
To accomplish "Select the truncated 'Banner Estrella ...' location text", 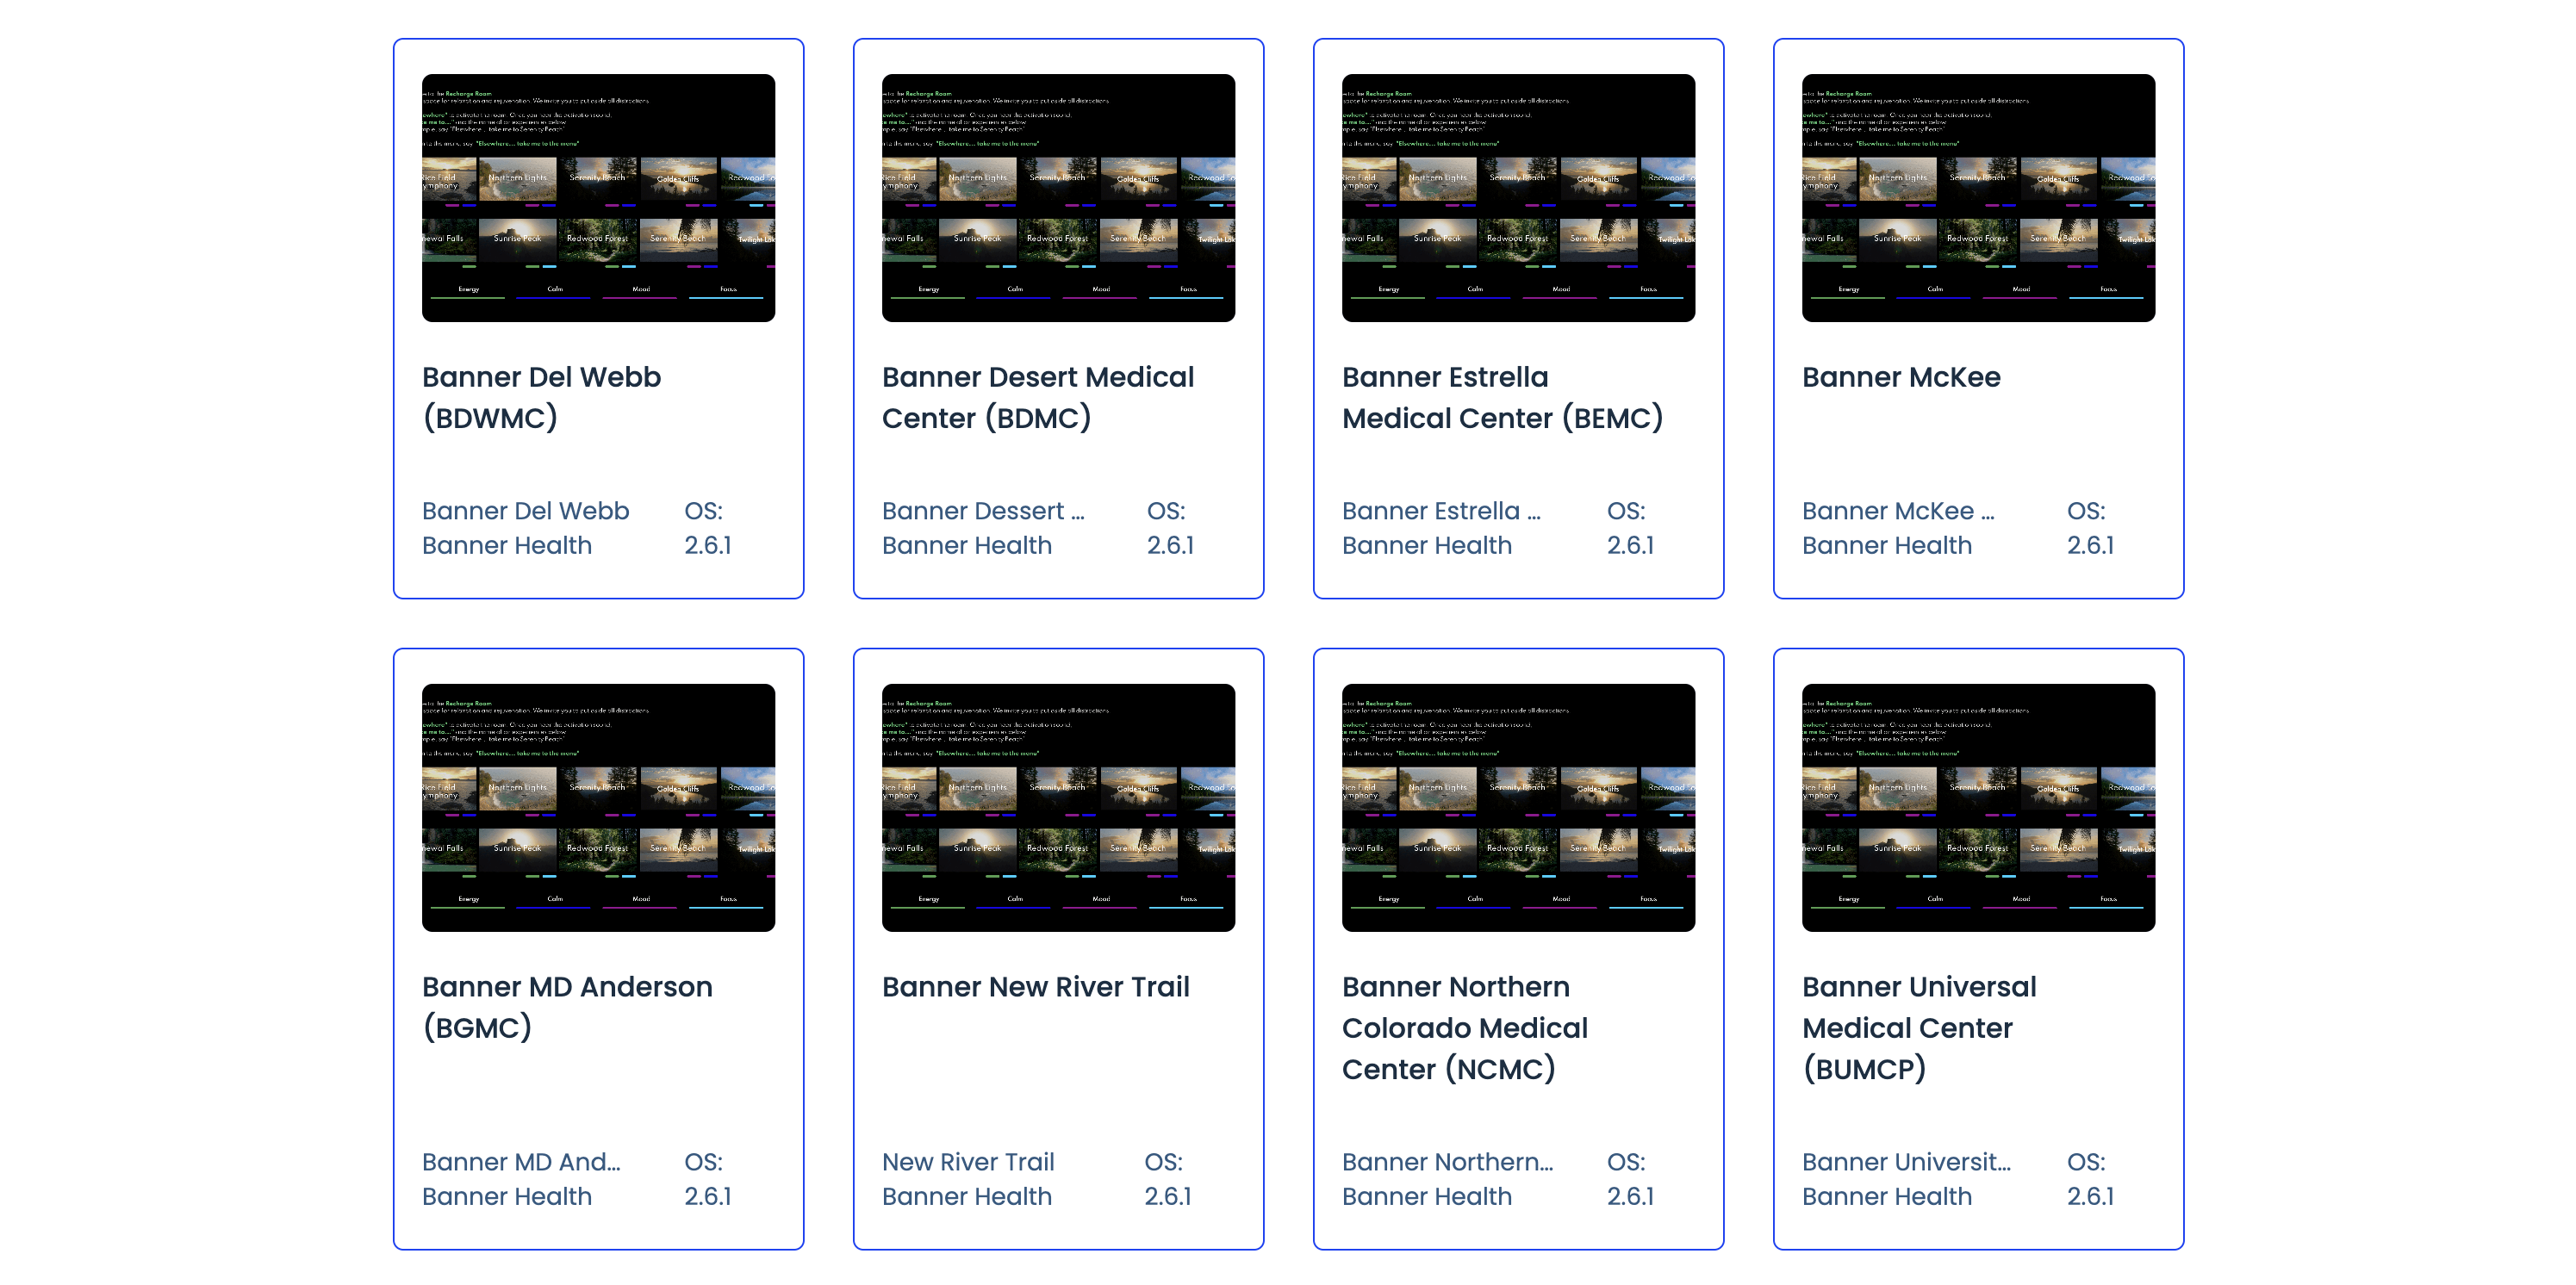I will pos(1441,511).
